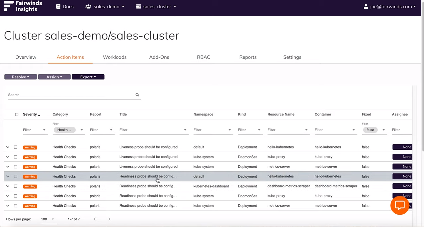Screen dimensions: 424x227
Task: Check the hello-kubernetes Readiness probe row
Action: coord(16,176)
